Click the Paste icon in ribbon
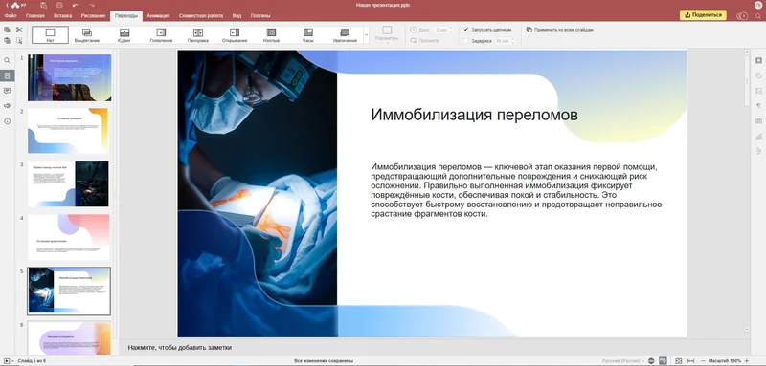 point(7,41)
